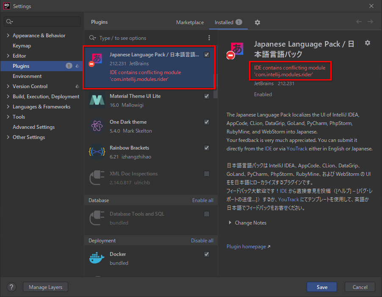Click the gear icon beside Japanese Language Pack title

(x=367, y=43)
